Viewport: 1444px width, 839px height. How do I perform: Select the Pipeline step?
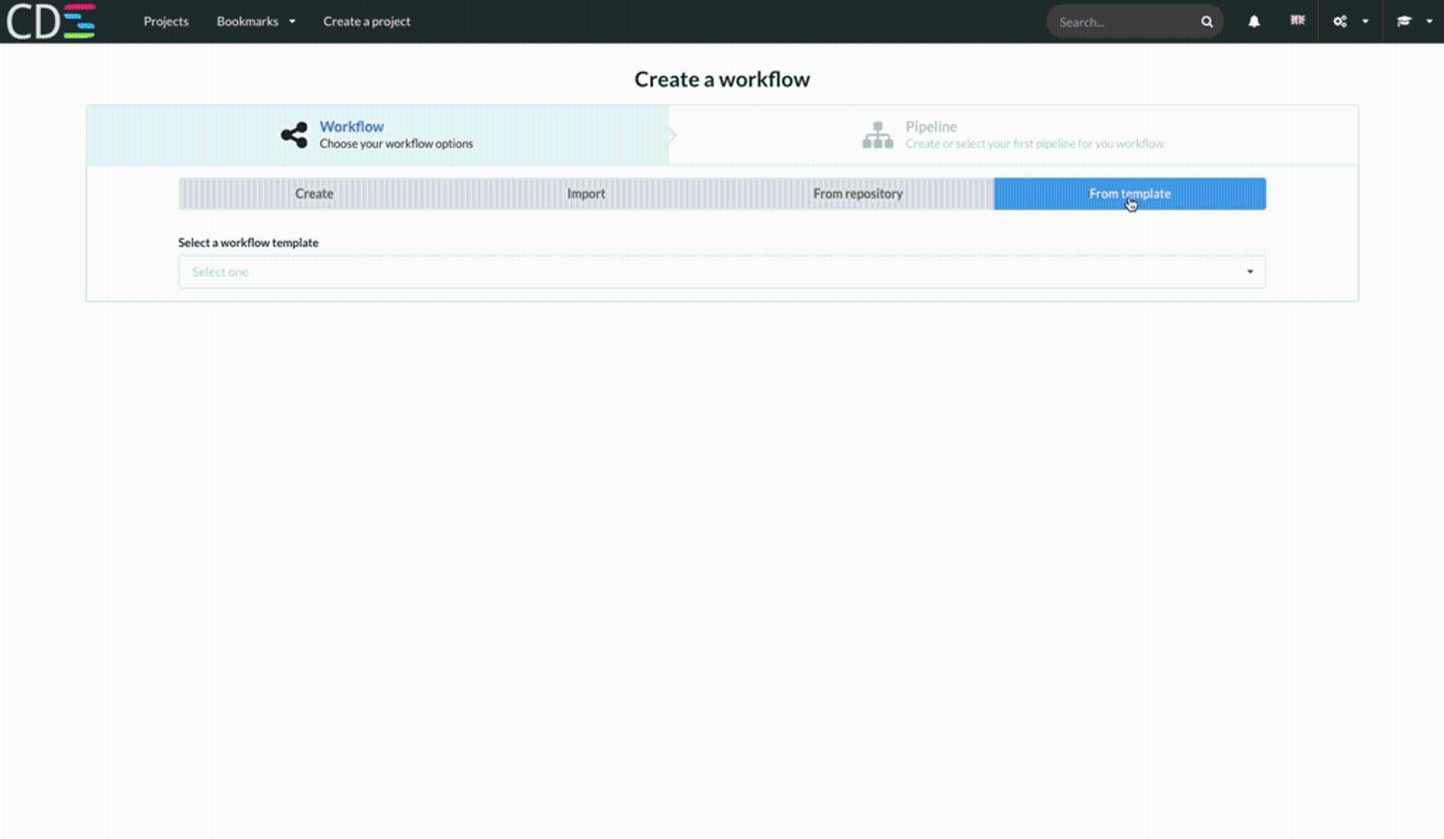(x=1013, y=135)
